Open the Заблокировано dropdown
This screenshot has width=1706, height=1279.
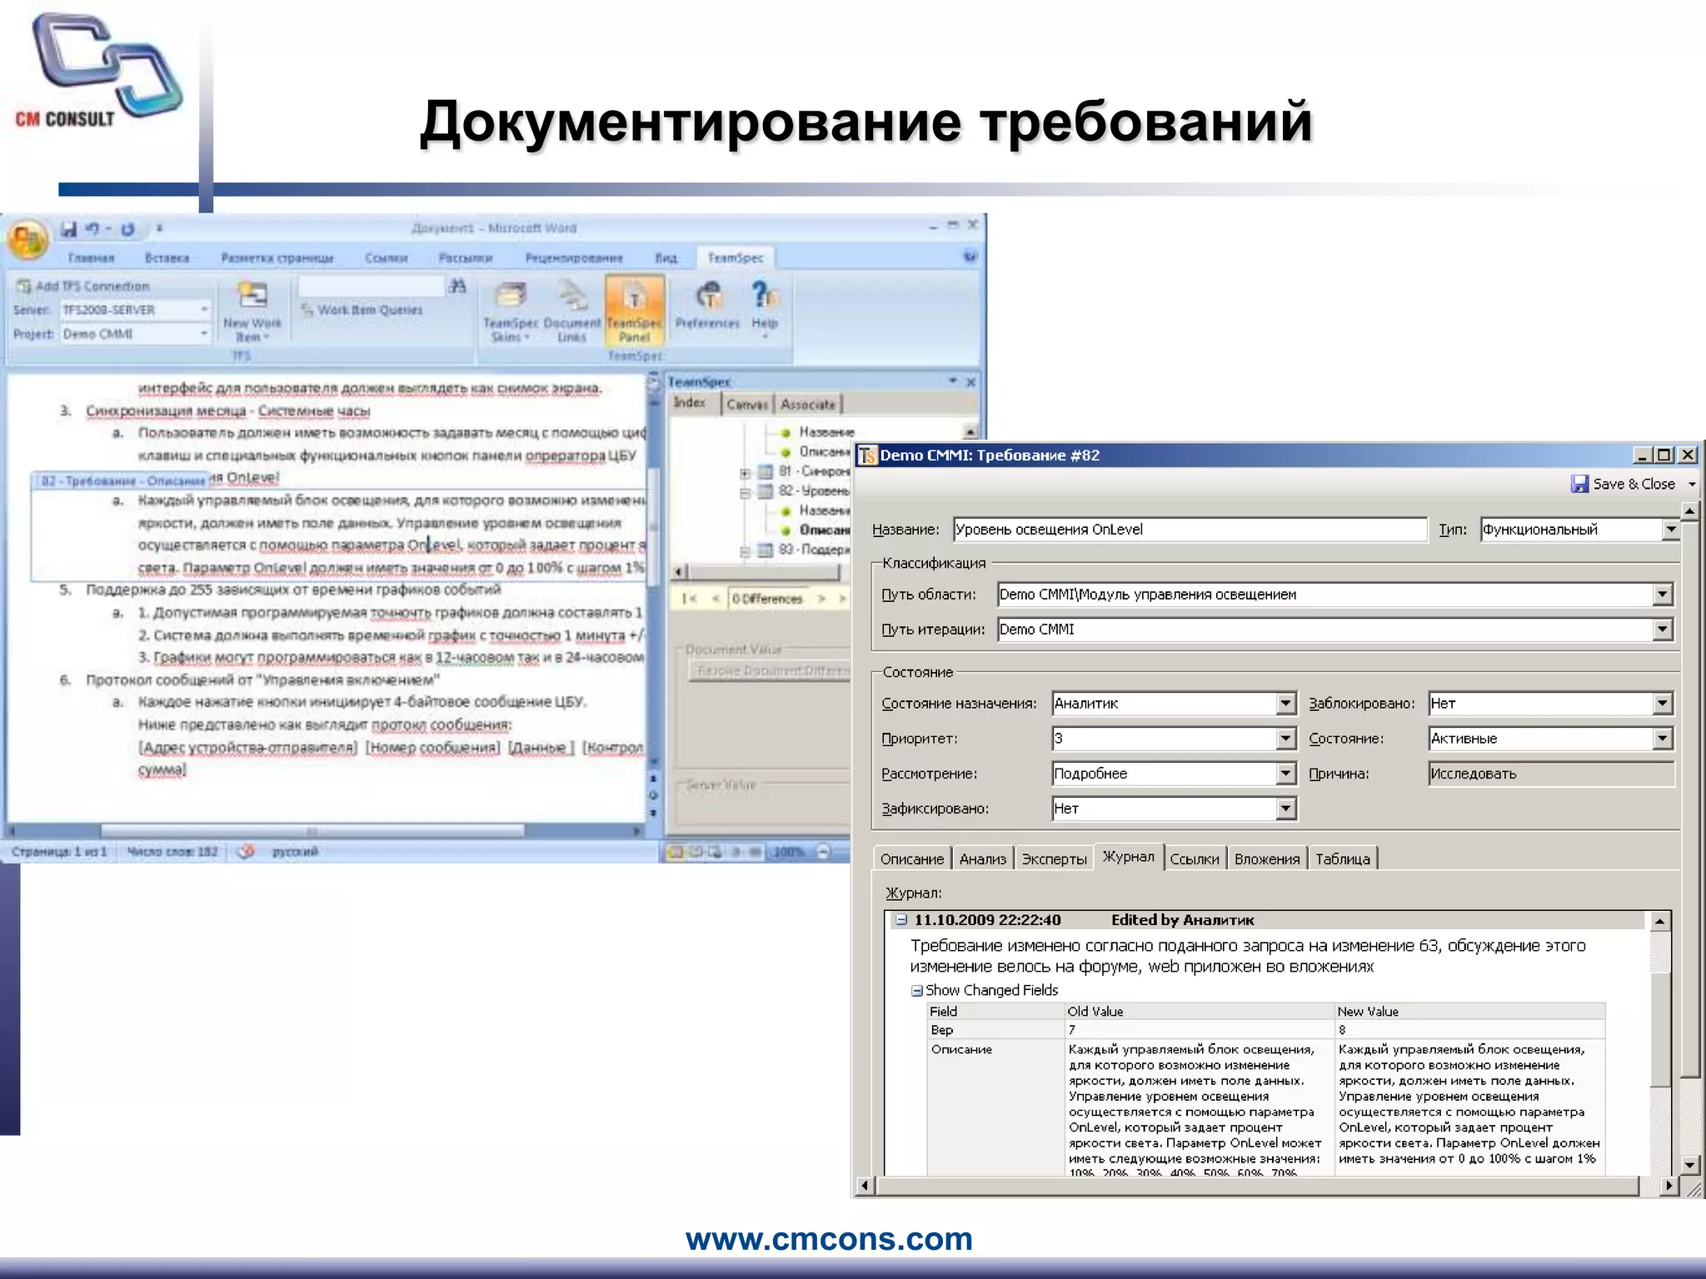click(x=1662, y=704)
